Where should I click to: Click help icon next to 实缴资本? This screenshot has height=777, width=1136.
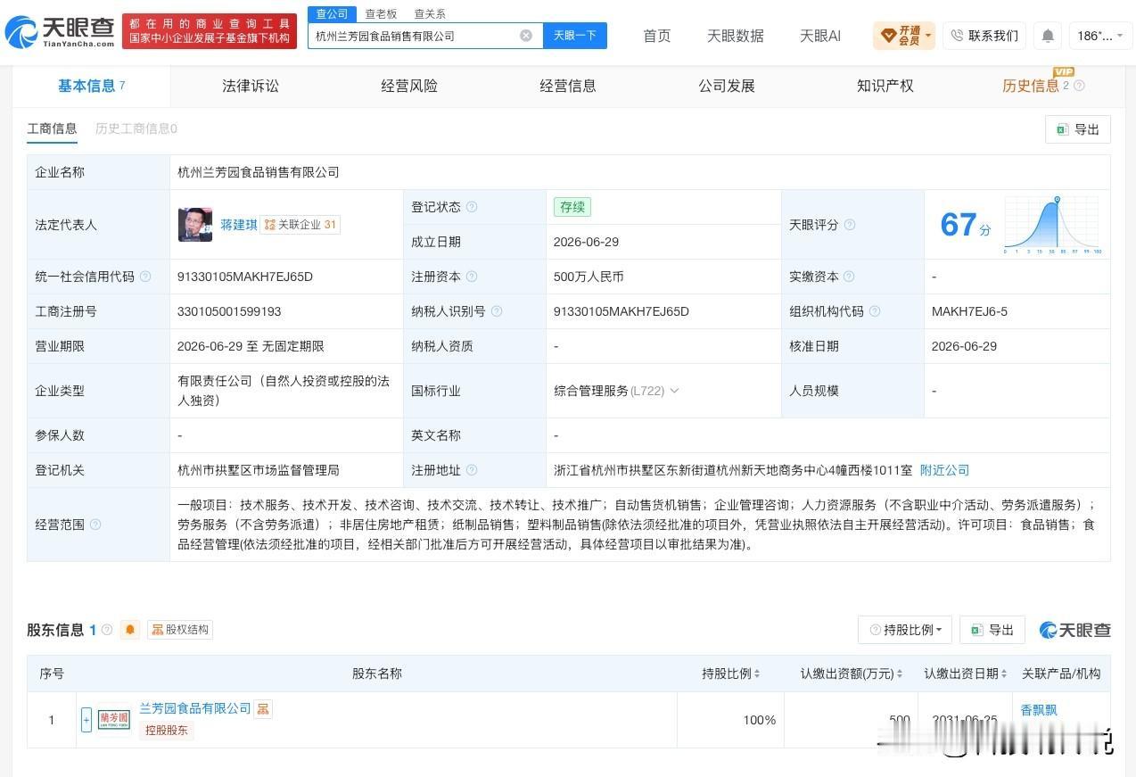point(849,277)
